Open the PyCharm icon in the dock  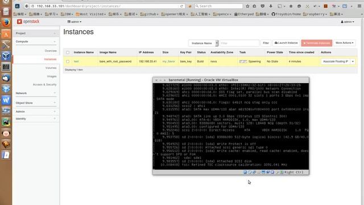[x=6, y=122]
